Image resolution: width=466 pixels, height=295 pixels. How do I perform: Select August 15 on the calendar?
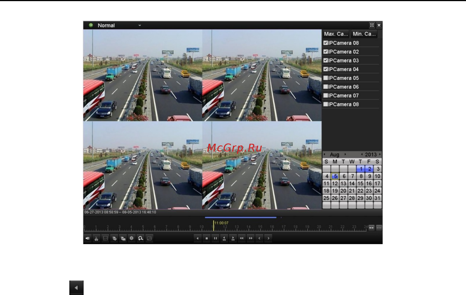pyautogui.click(x=360, y=184)
